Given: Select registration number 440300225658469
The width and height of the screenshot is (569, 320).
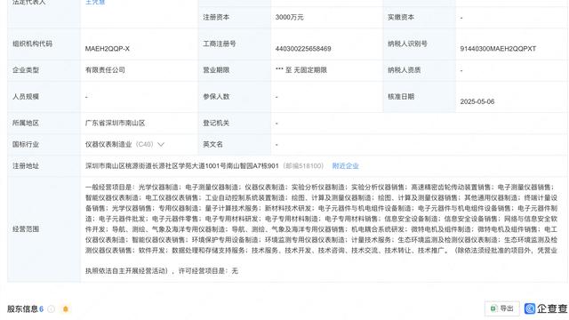Looking at the screenshot, I should (303, 49).
